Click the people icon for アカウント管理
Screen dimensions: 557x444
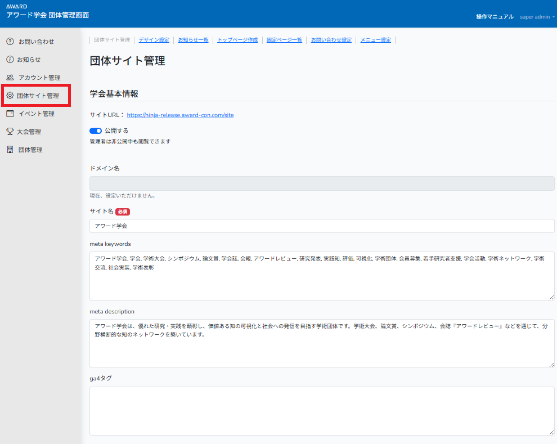point(10,78)
